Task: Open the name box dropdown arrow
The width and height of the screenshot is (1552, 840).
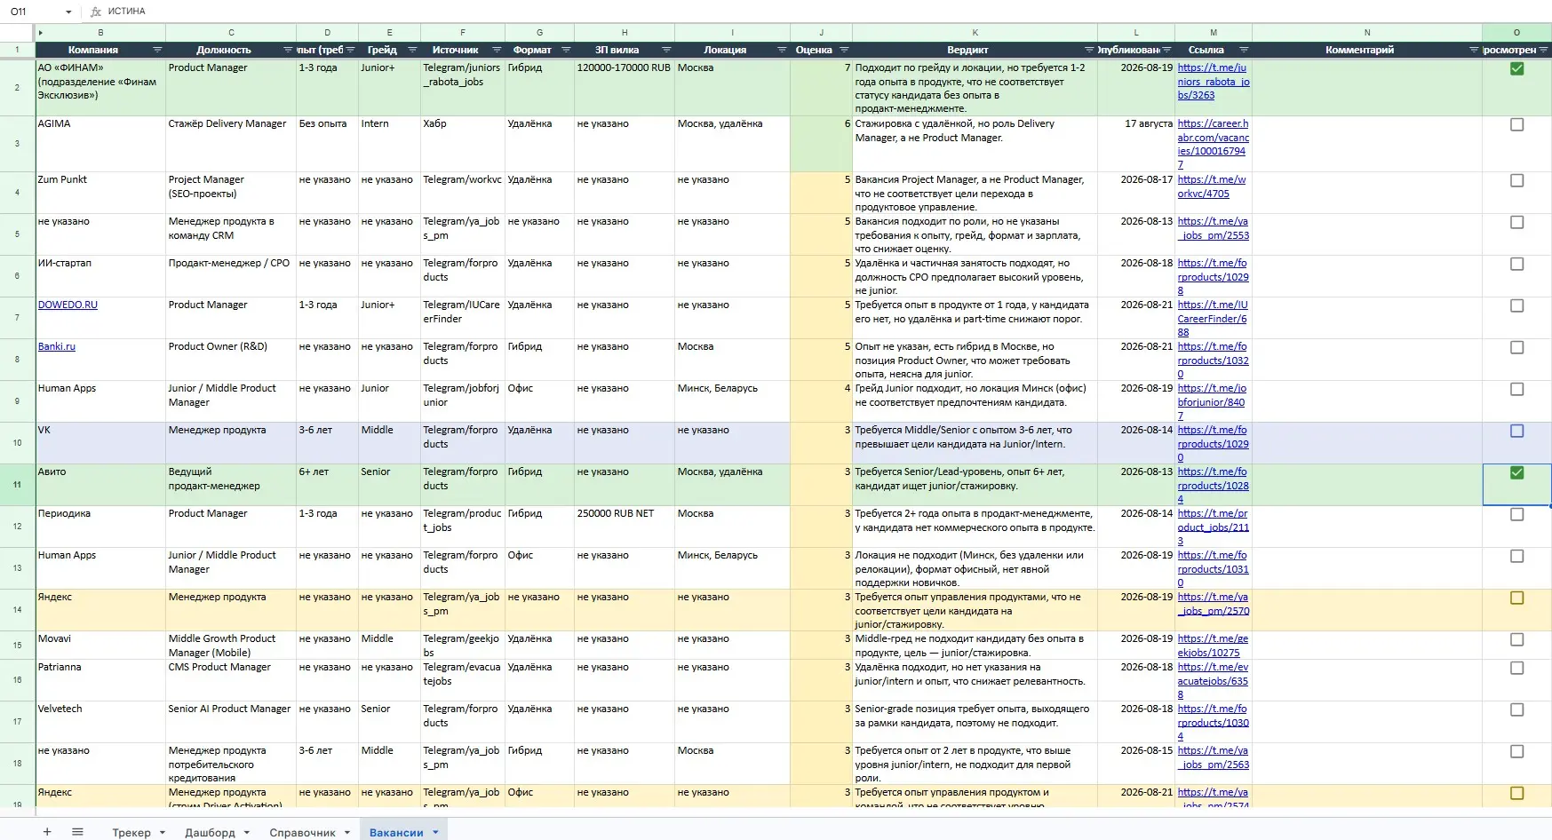Action: [68, 12]
